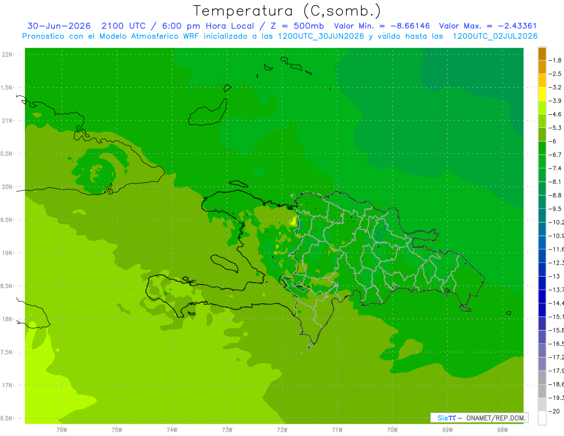Click "1200UTC_02JUL2026" valid-until time text
Screen dimensions: 564x436
click(495, 36)
